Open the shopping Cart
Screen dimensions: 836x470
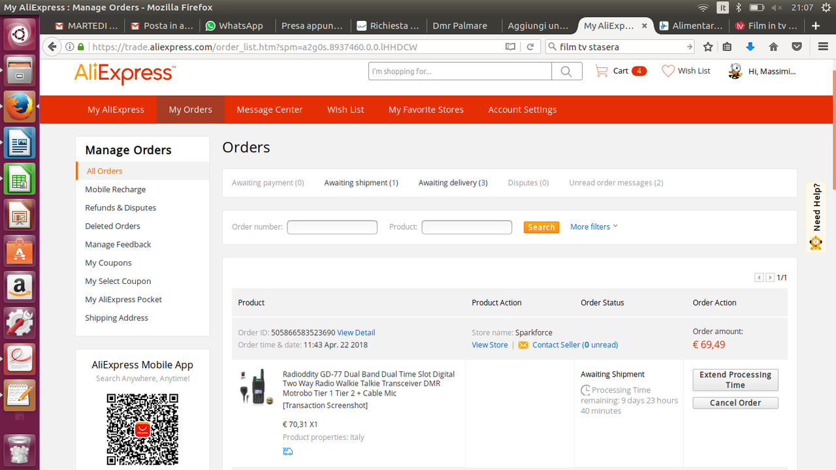click(620, 71)
